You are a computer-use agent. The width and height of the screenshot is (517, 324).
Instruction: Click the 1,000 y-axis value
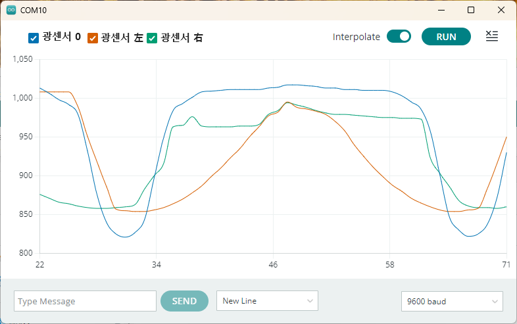(23, 98)
